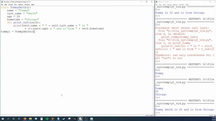Open the Help menu in the Python Shell window

pyautogui.click(x=187, y=4)
